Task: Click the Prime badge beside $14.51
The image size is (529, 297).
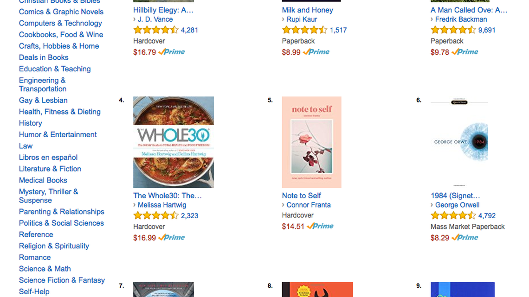Action: click(x=320, y=226)
